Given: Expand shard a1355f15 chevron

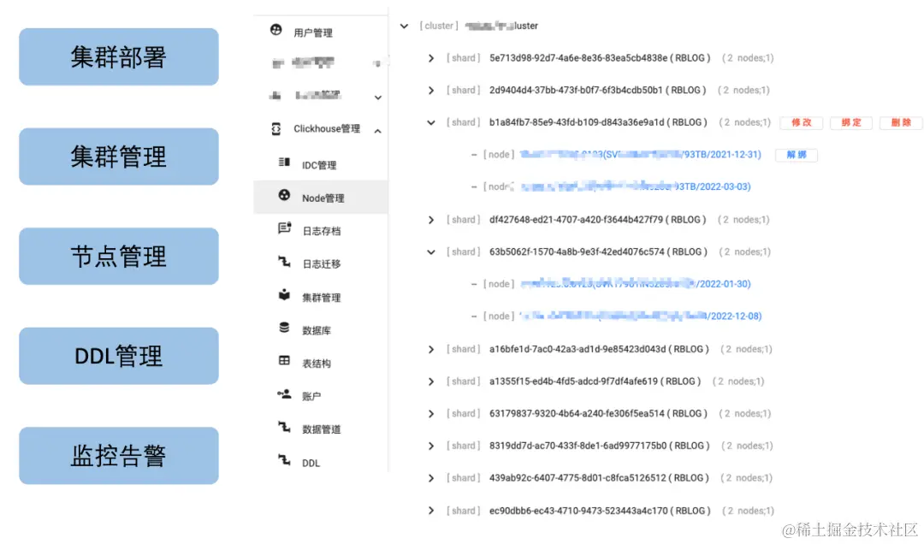Looking at the screenshot, I should coord(431,382).
